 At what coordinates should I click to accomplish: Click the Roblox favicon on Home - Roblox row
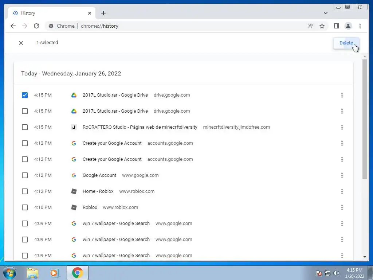point(74,191)
